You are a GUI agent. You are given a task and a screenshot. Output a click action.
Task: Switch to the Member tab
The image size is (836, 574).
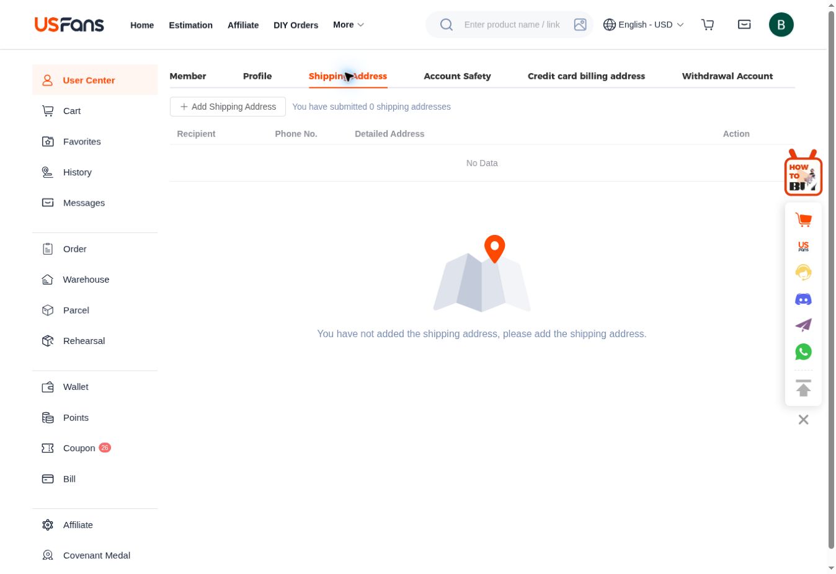[x=188, y=76]
